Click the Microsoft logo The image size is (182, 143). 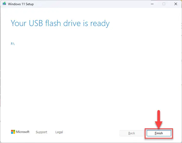(20, 132)
